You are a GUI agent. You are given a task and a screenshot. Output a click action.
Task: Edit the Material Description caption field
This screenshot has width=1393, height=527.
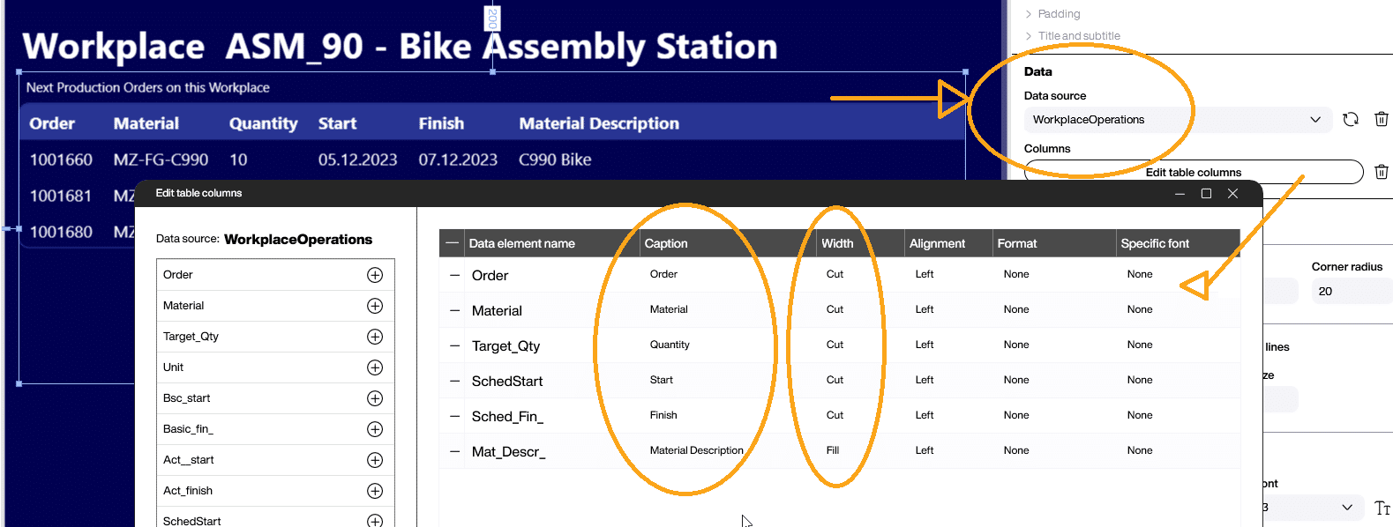click(x=697, y=450)
